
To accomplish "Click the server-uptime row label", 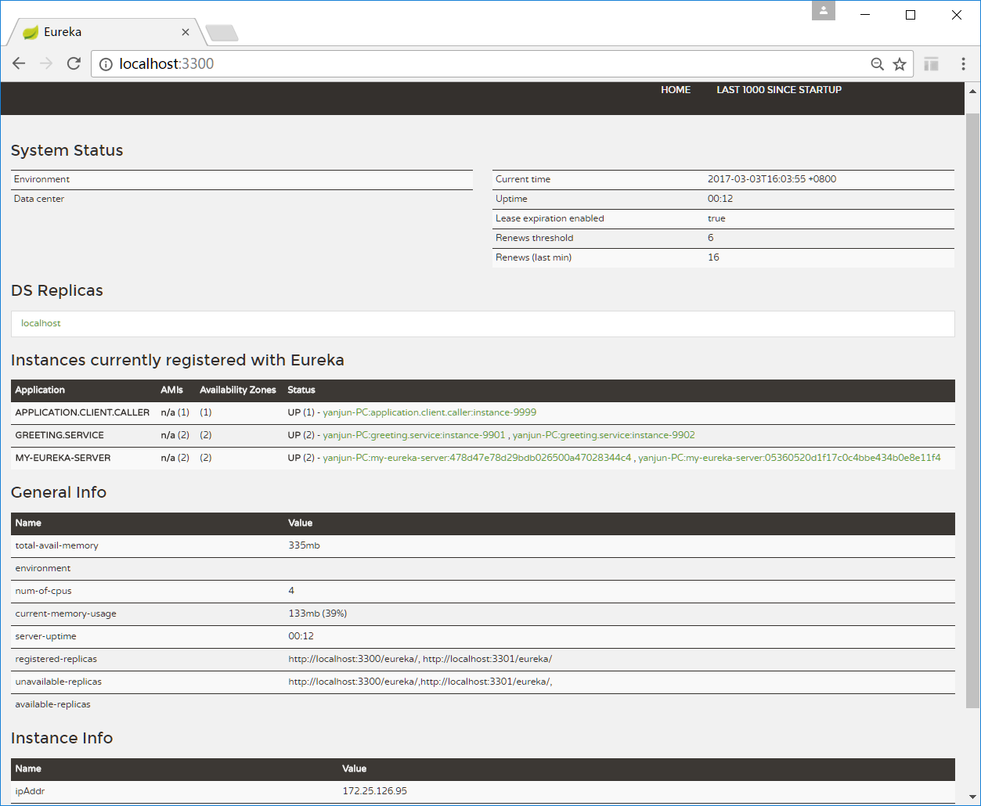I will pyautogui.click(x=47, y=636).
